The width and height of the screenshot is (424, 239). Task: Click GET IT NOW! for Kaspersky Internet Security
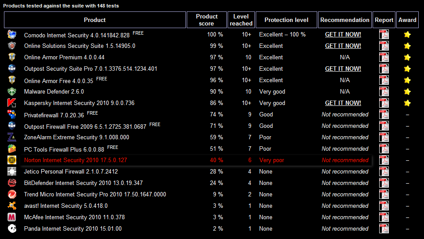[343, 103]
